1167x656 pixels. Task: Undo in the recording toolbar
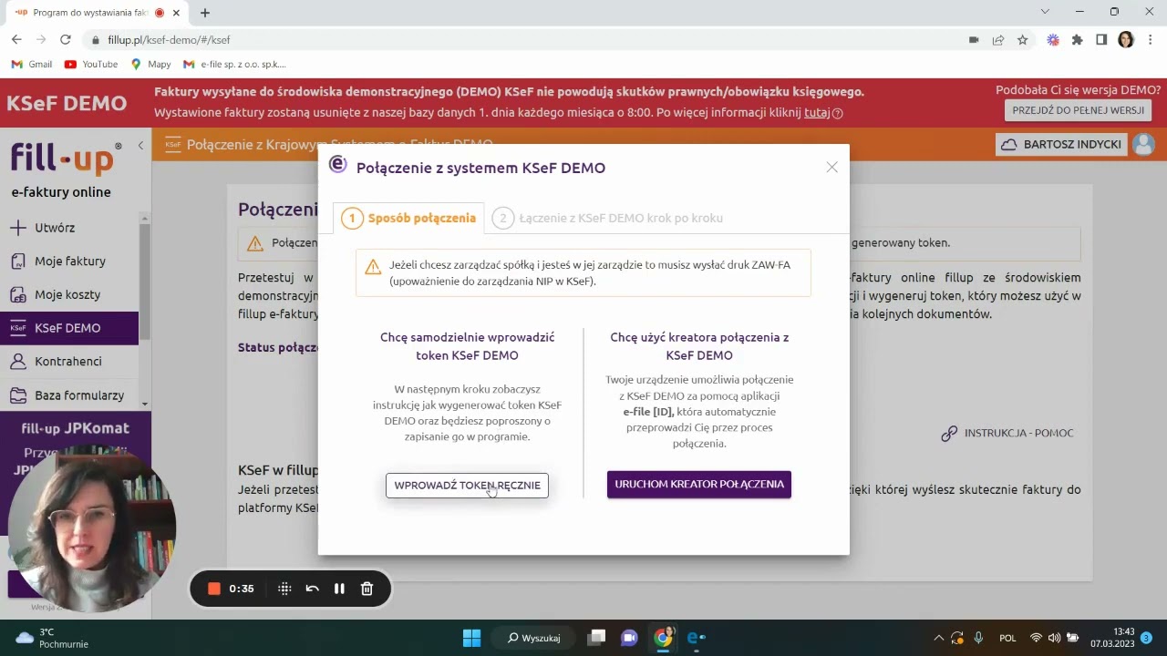click(x=312, y=589)
